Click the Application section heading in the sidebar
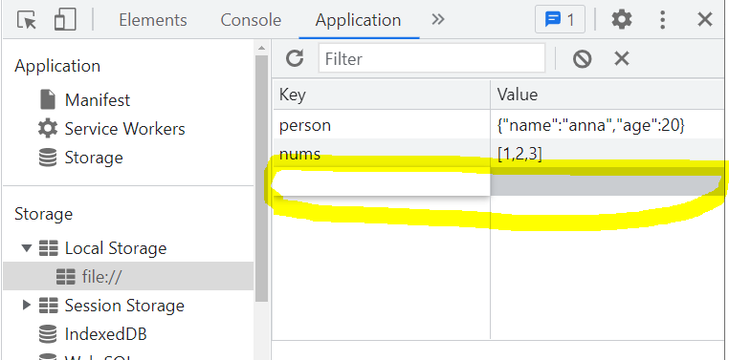729x360 pixels. coord(57,66)
